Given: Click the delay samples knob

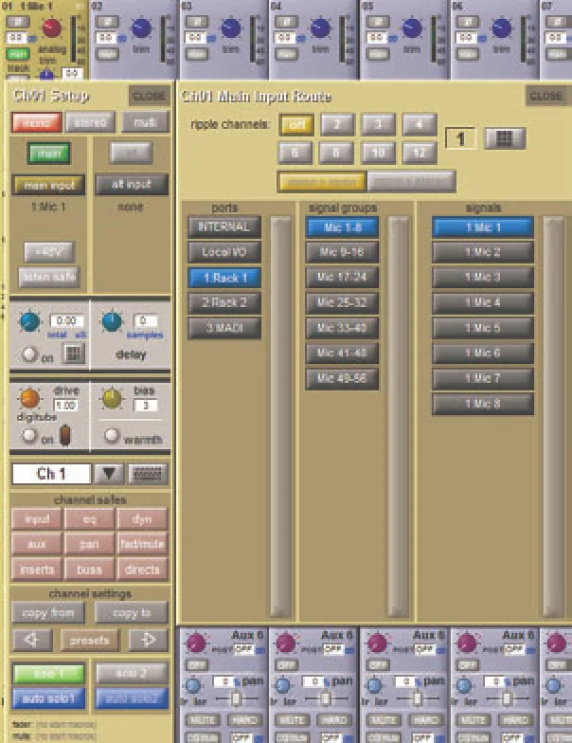Looking at the screenshot, I should pos(112,322).
